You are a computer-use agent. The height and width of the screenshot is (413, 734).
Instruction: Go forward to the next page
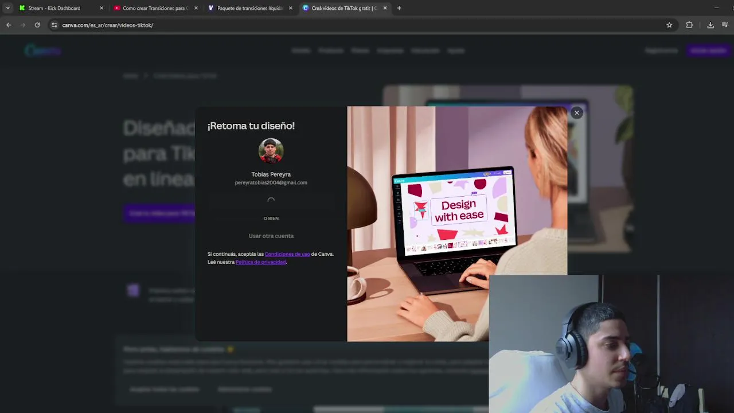[23, 25]
